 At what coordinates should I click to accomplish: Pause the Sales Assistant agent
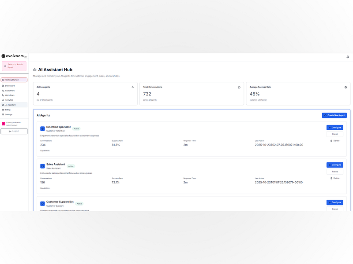[335, 172]
